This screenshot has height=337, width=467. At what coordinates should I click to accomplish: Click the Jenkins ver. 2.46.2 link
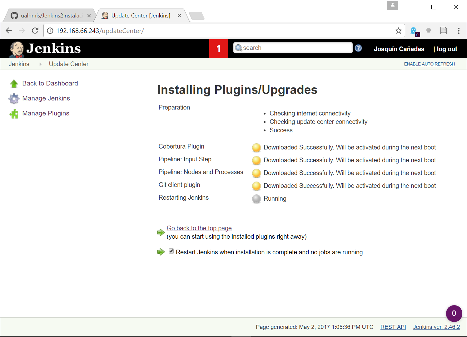(x=436, y=327)
